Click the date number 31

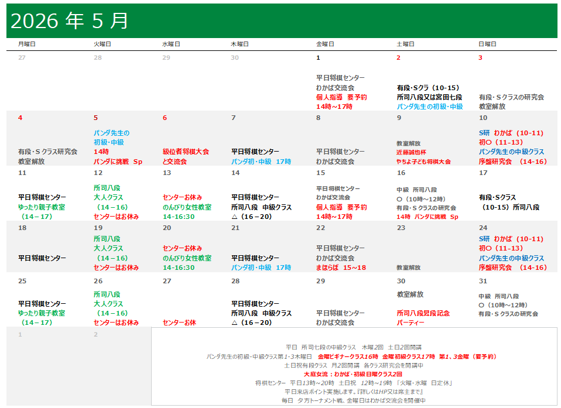(483, 281)
